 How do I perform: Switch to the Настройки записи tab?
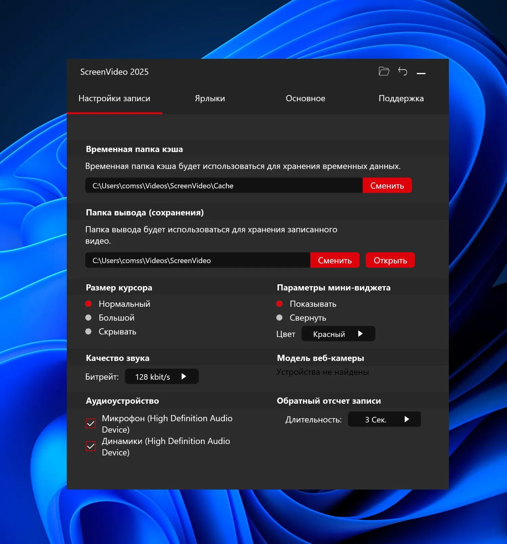[114, 98]
